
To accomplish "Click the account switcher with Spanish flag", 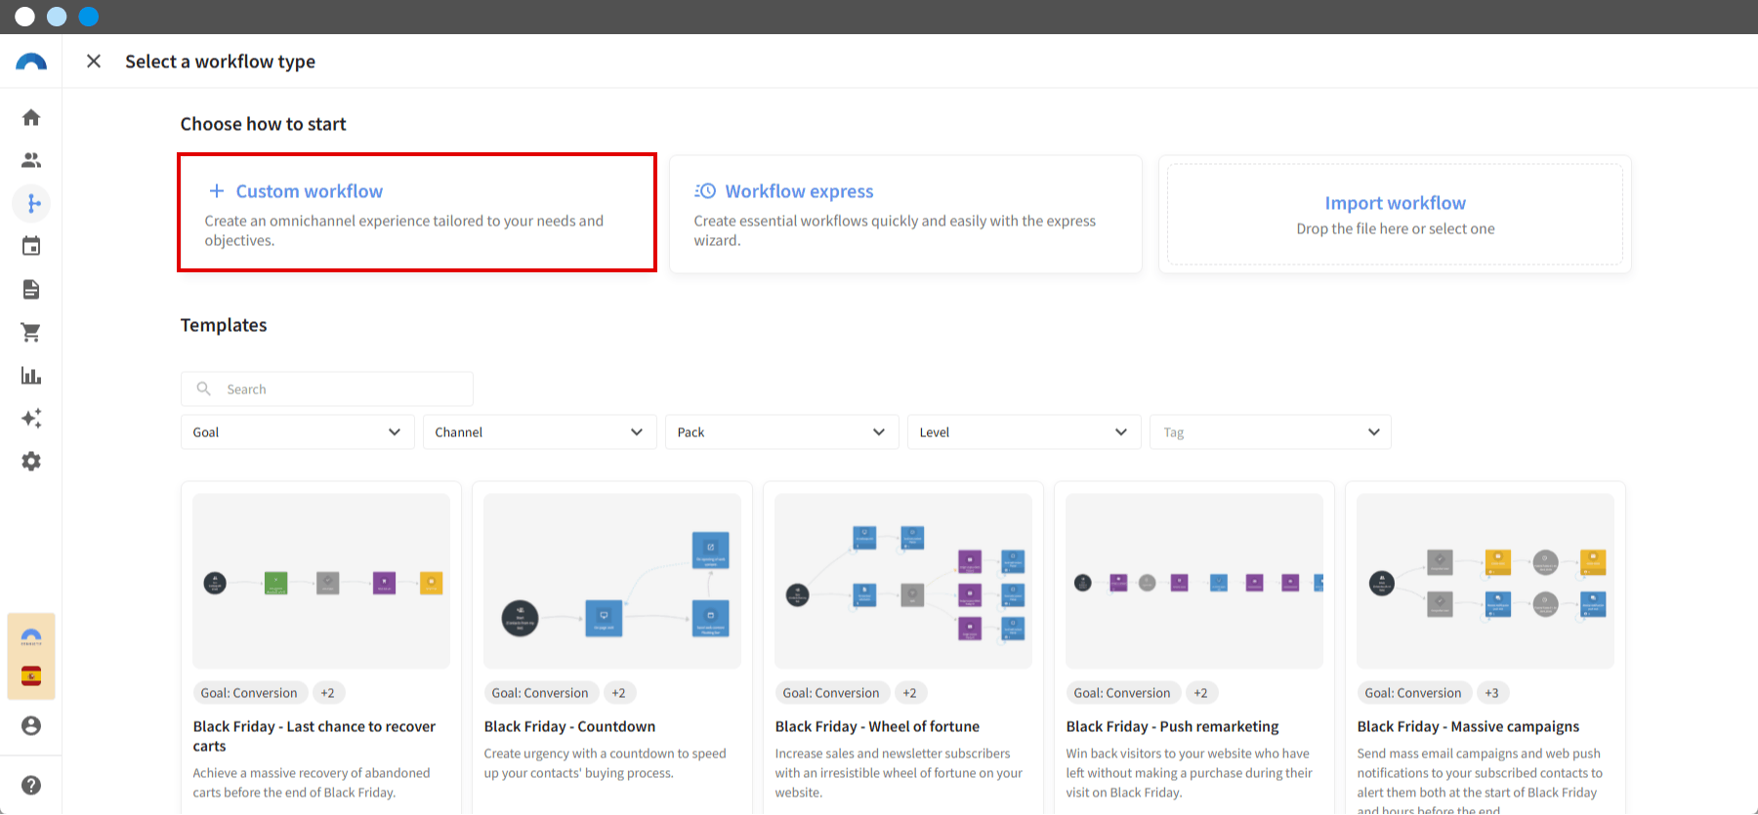I will click(x=31, y=657).
